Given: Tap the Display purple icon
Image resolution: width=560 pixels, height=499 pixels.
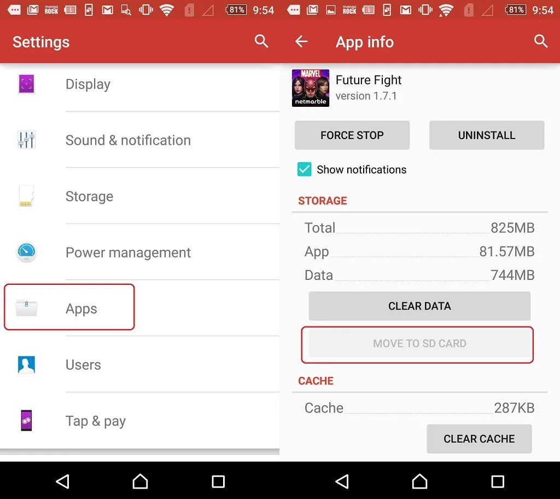Looking at the screenshot, I should (26, 84).
